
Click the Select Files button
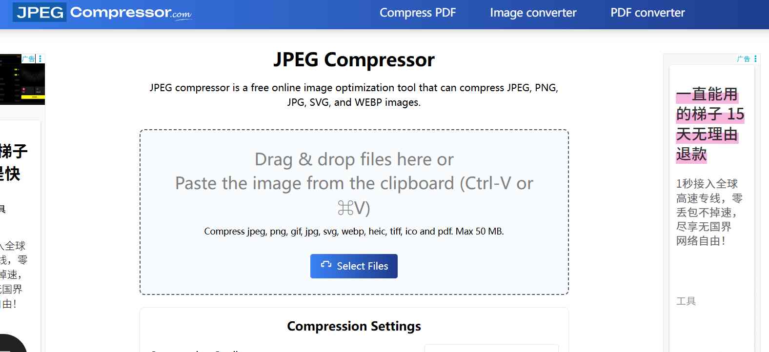(354, 266)
